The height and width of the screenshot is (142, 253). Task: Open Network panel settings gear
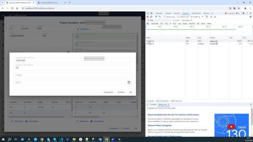point(251,17)
